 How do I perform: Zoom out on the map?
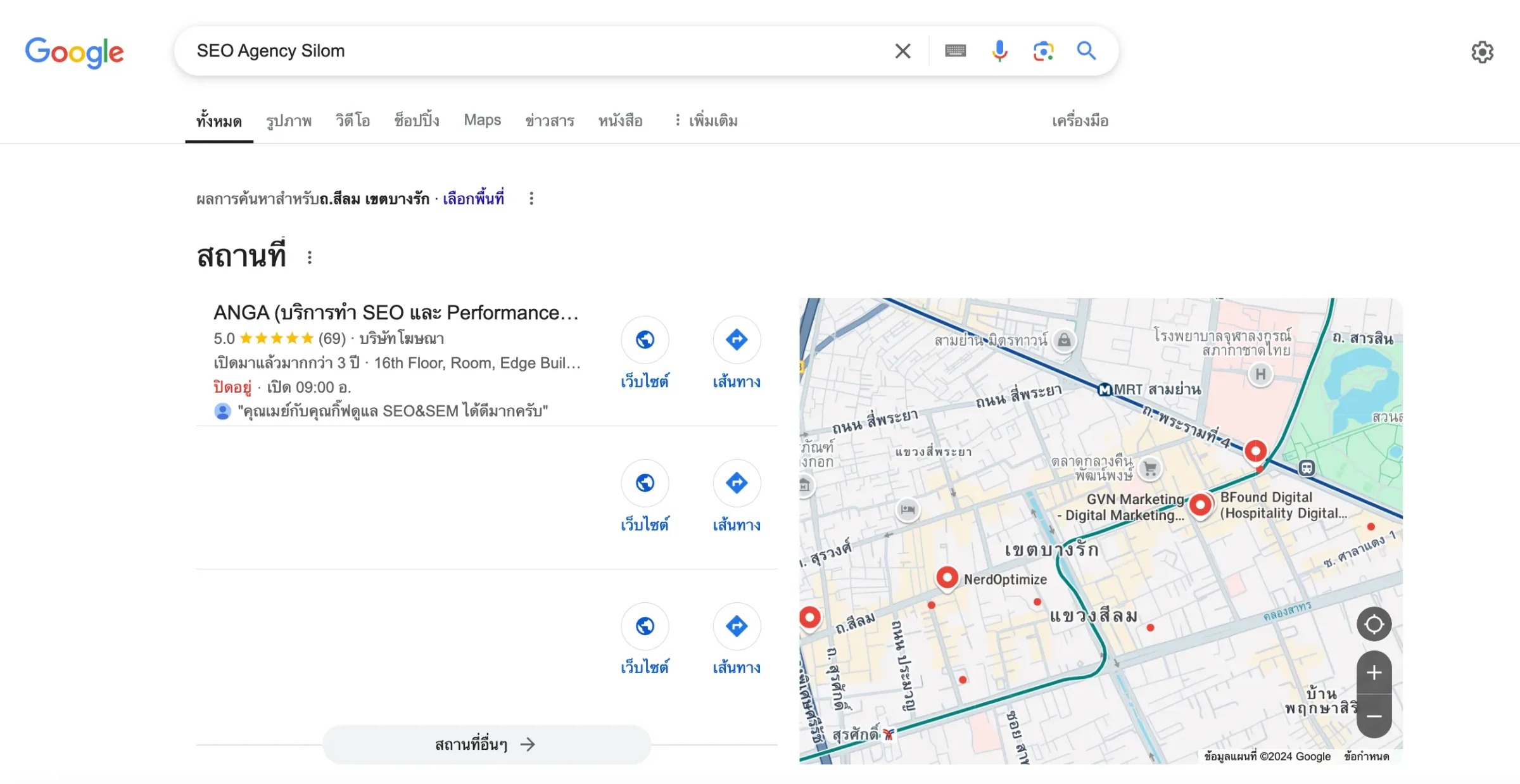click(1374, 716)
